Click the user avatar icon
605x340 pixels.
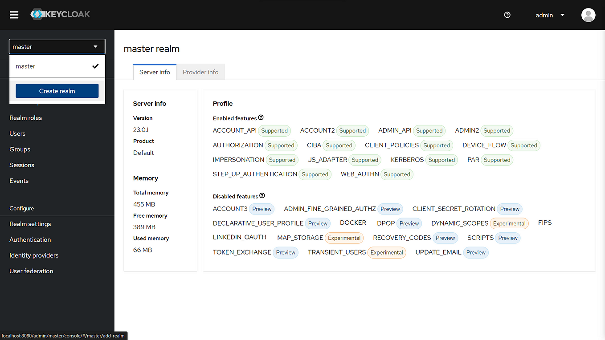tap(588, 15)
